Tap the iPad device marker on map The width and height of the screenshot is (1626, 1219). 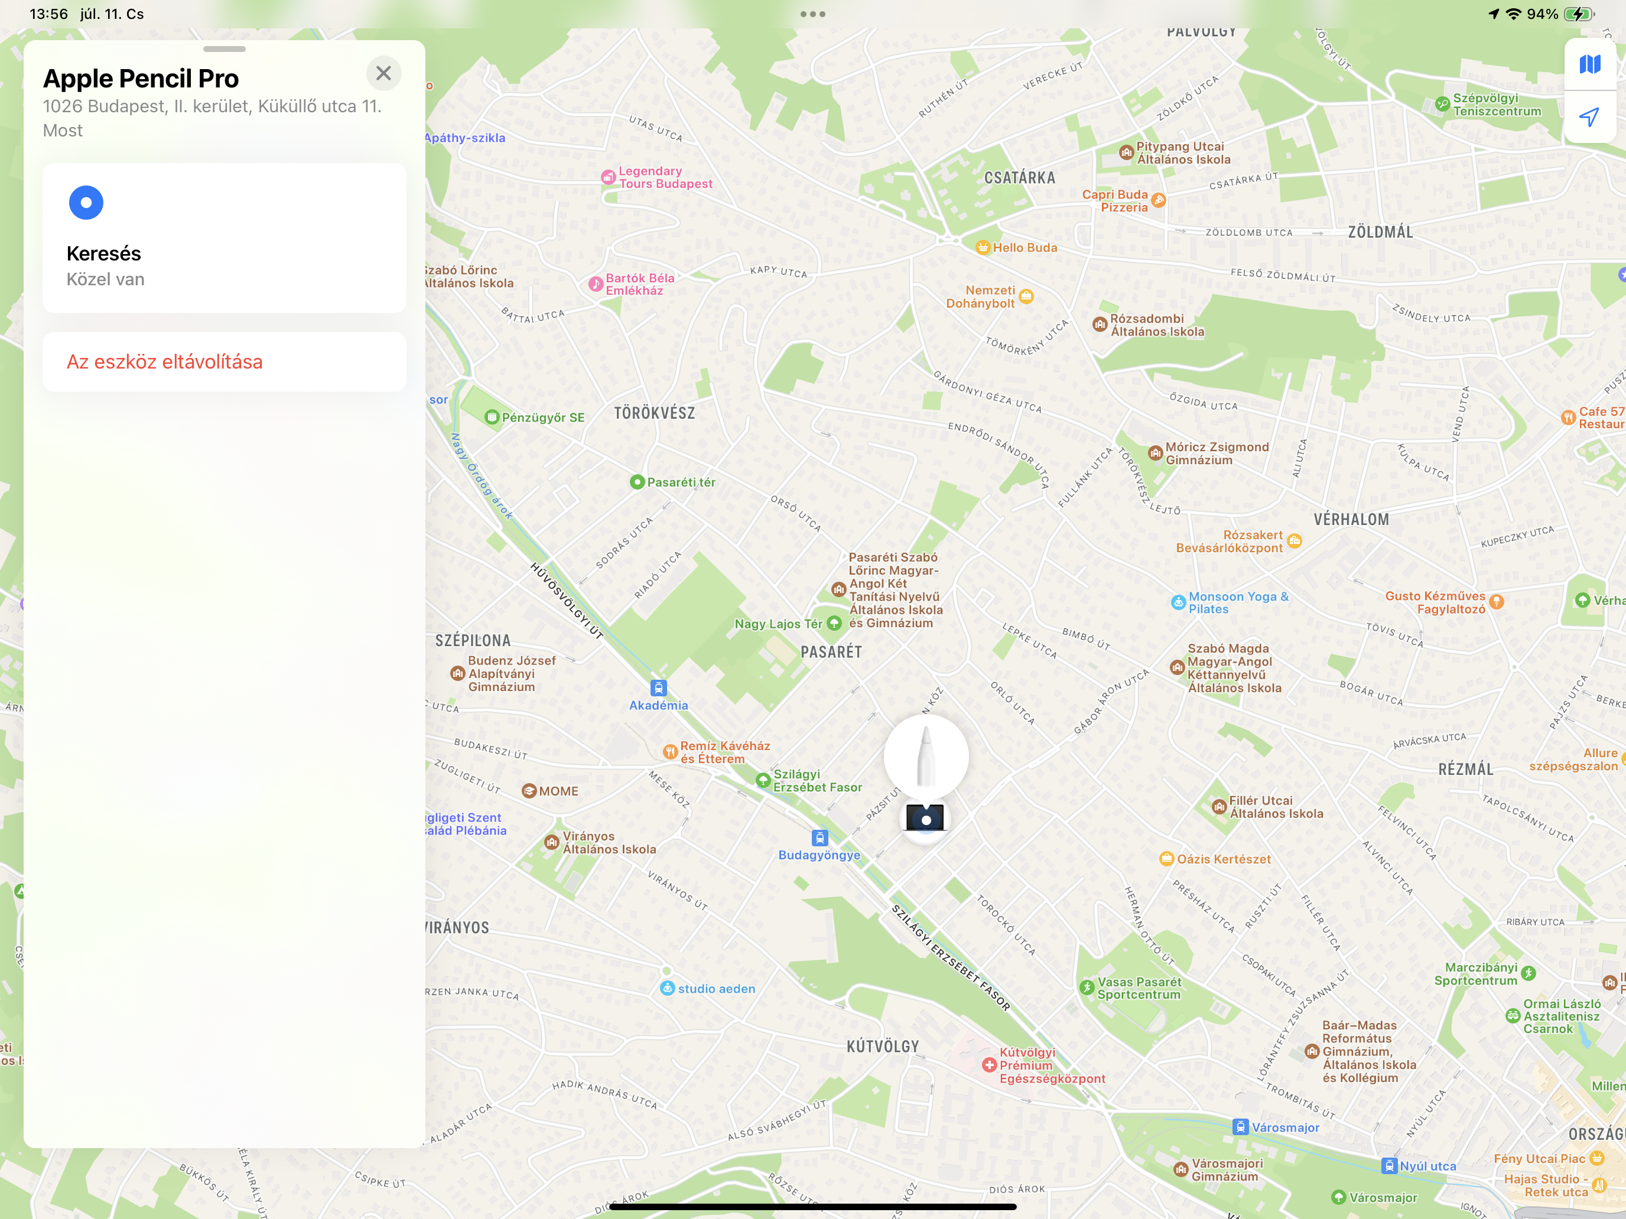(x=925, y=819)
